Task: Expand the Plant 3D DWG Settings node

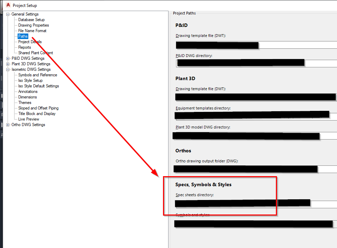Action: 8,64
